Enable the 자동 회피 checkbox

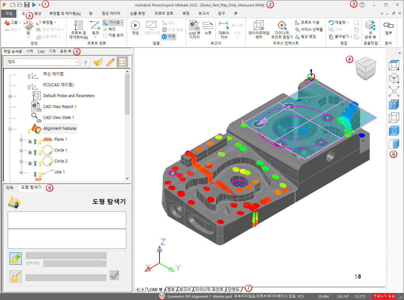click(x=105, y=35)
